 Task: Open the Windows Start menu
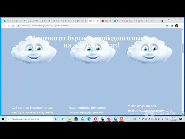click(x=3, y=119)
